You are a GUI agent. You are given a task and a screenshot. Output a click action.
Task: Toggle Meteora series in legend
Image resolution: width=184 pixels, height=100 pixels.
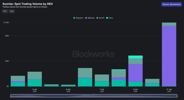coord(90,18)
